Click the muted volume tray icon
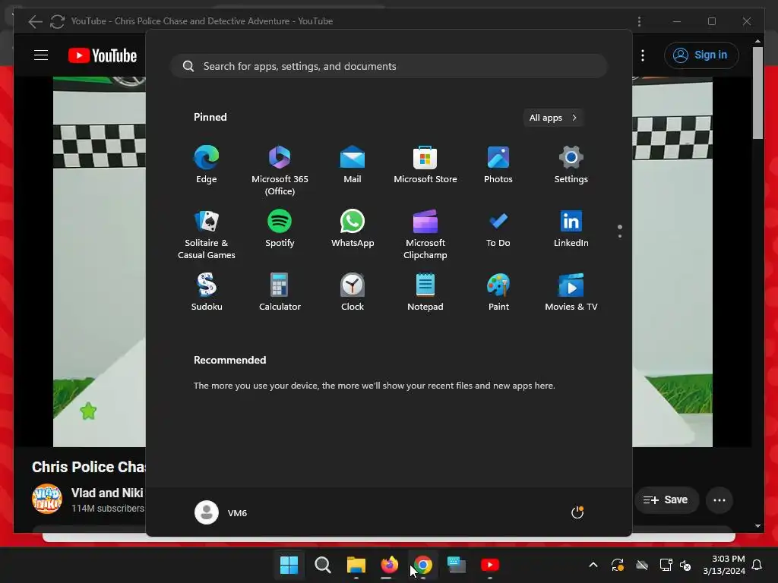Viewport: 778px width, 583px height. [685, 565]
